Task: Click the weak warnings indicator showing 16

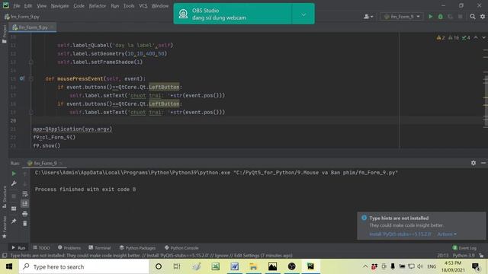Action: (454, 37)
